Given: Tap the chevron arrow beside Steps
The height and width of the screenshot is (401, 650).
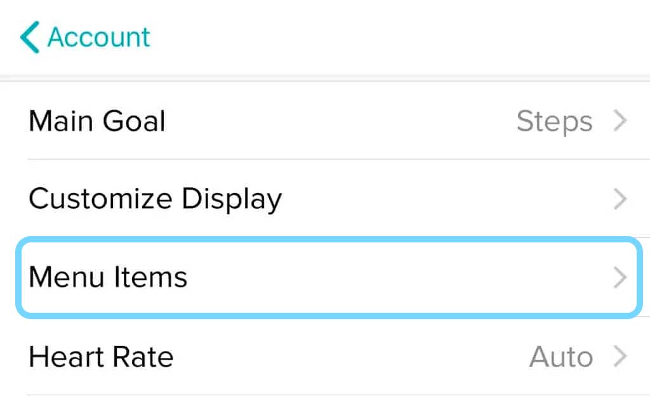Looking at the screenshot, I should tap(620, 121).
